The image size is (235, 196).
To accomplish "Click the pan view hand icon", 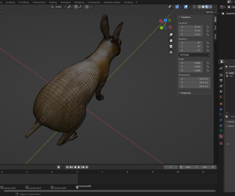I will tap(171, 40).
